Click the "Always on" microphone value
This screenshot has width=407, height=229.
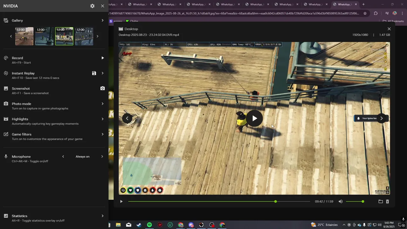point(82,156)
